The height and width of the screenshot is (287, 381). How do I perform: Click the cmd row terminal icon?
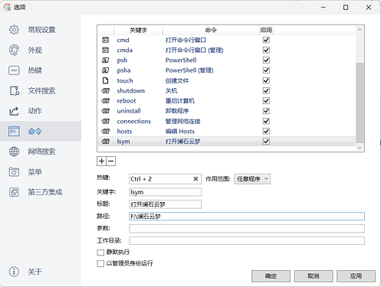(105, 40)
